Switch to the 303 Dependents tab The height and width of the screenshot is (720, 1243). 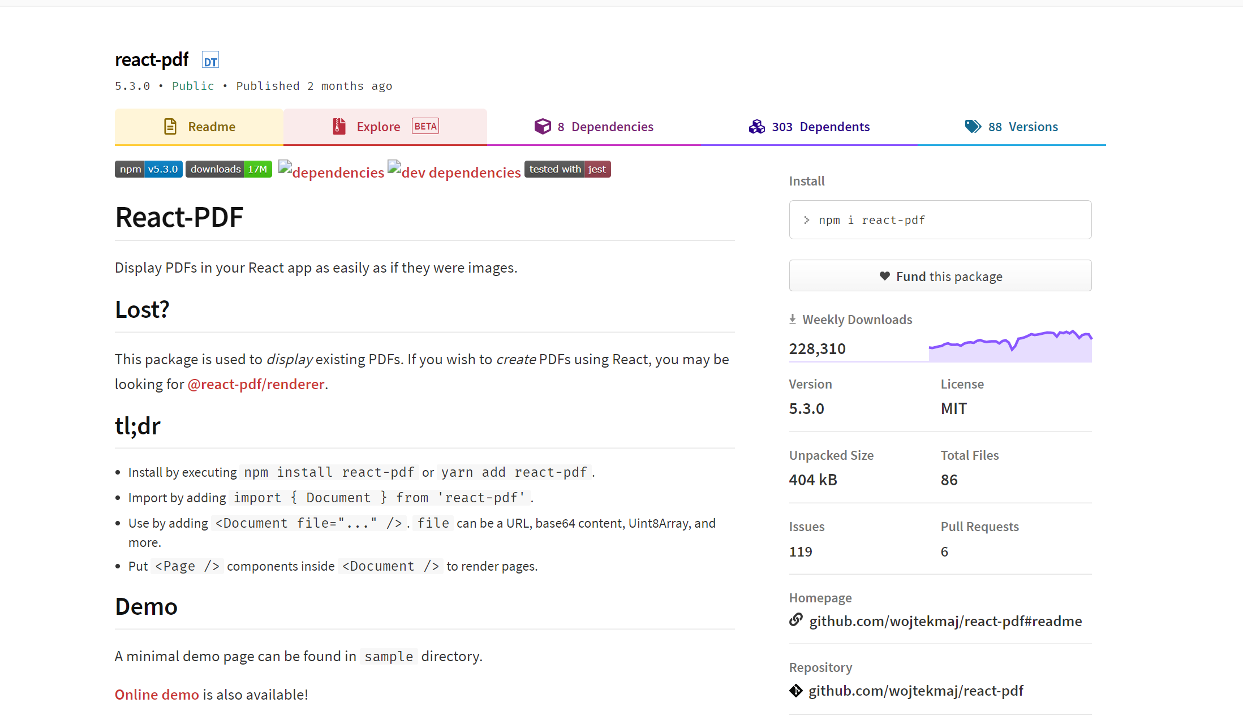point(809,127)
